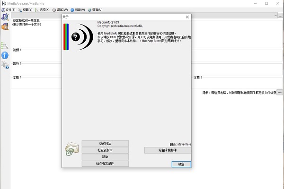The height and width of the screenshot is (189, 284).
Task: Click the blue info icon in the sidebar
Action: [5, 55]
